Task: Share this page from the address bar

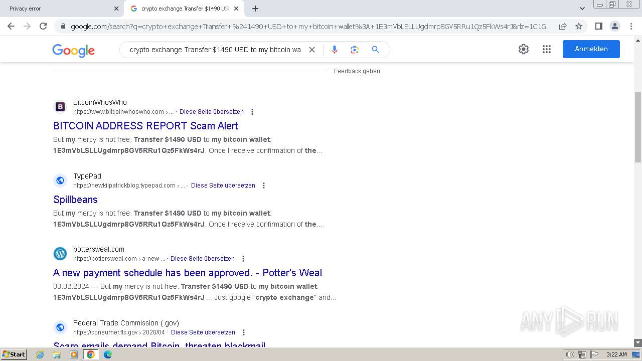Action: (x=563, y=26)
